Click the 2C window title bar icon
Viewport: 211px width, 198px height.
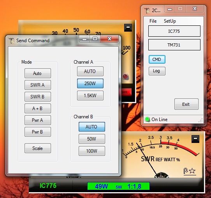147,11
